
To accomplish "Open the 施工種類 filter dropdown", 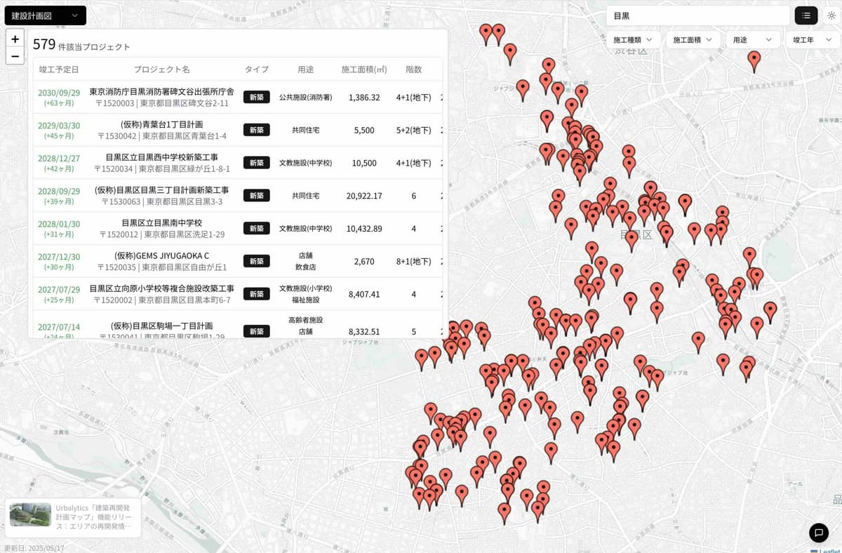I will pyautogui.click(x=632, y=40).
